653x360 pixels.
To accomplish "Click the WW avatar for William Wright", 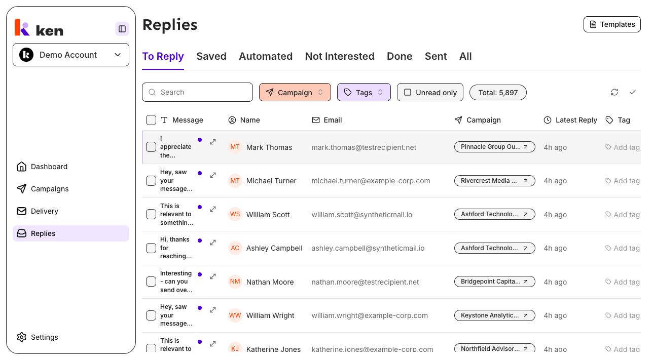I will click(235, 315).
